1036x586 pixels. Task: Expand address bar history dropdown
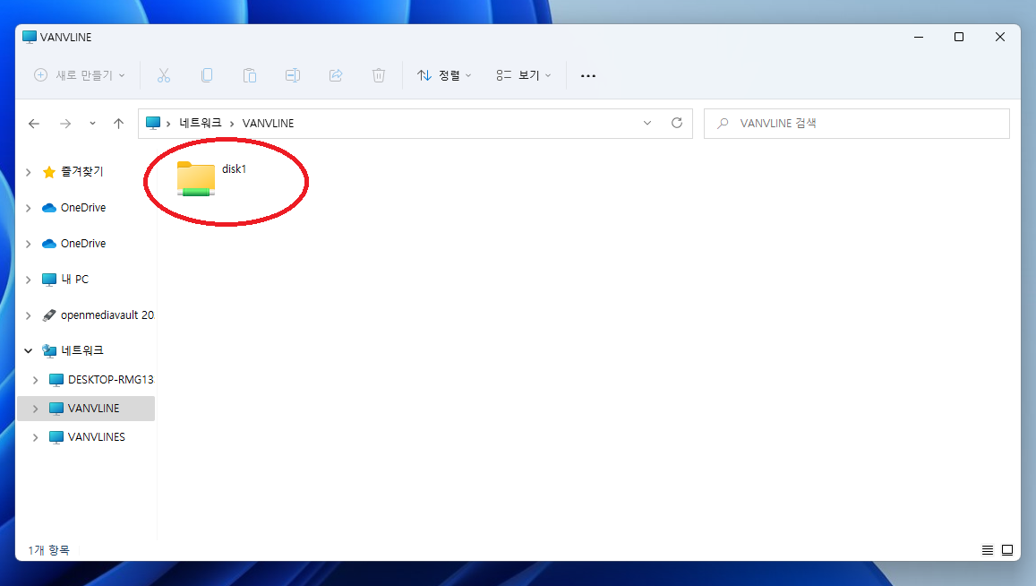point(646,123)
